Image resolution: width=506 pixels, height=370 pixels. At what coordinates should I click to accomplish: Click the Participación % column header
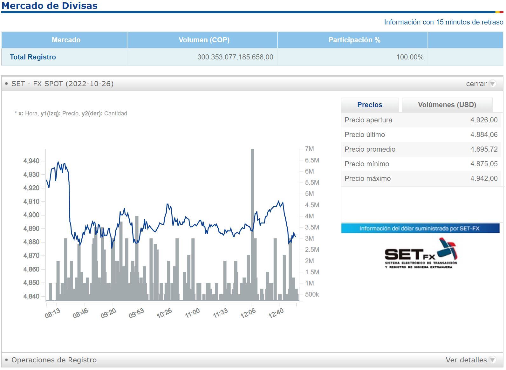354,40
